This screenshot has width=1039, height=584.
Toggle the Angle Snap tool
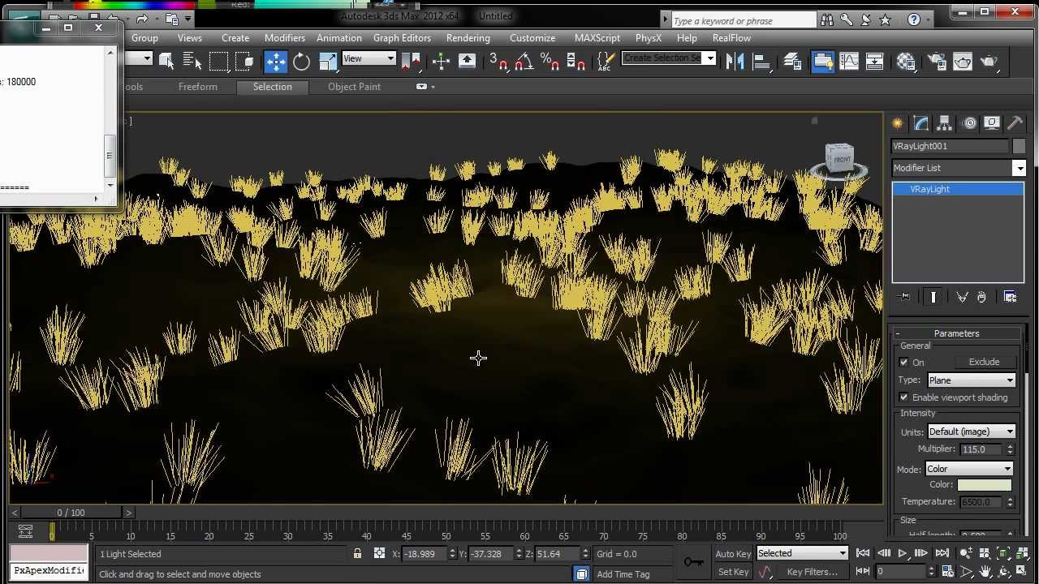coord(524,62)
